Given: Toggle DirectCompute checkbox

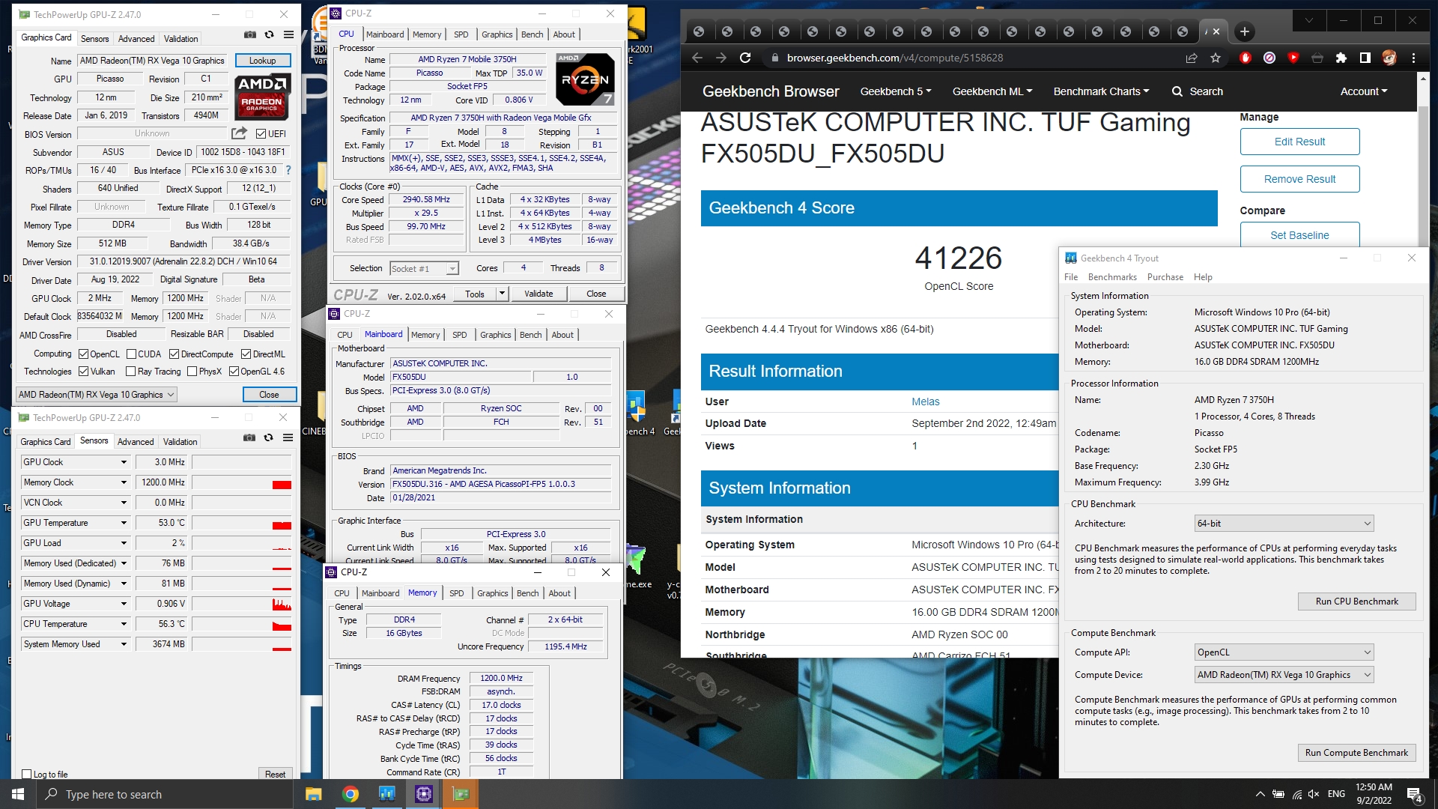Looking at the screenshot, I should (x=175, y=354).
